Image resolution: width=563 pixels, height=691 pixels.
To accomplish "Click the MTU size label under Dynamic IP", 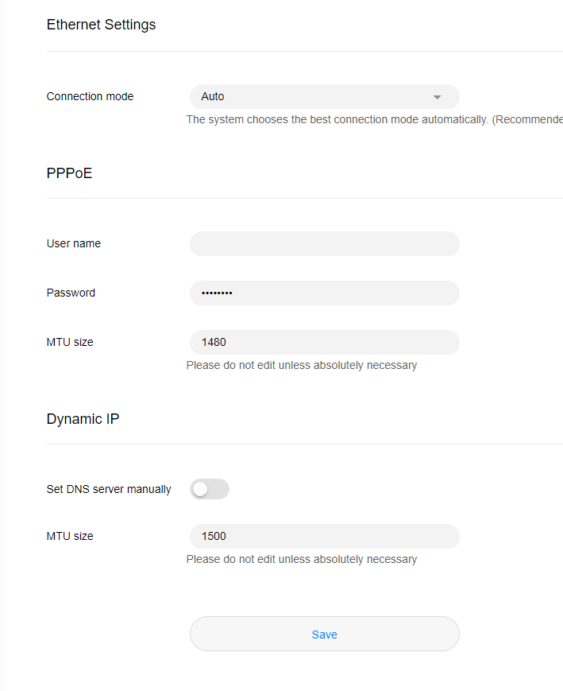I will [x=70, y=536].
